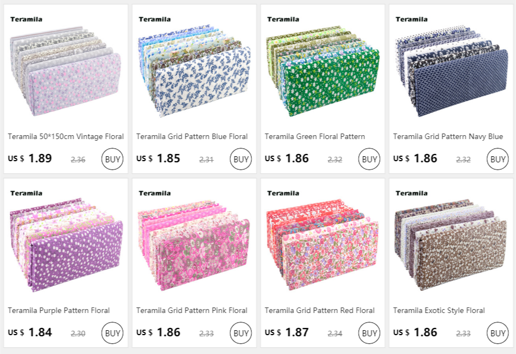Click the Teramila logo above the purple fabric

coord(27,193)
